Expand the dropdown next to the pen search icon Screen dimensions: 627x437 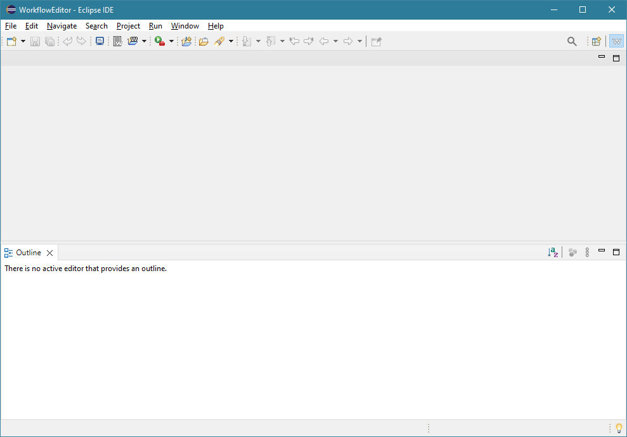point(231,41)
